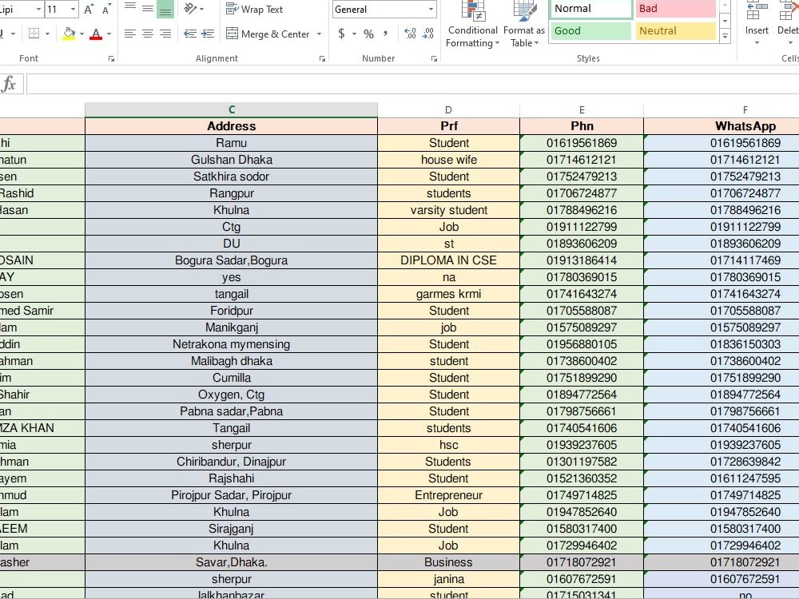Open borders dropdown arrow
The width and height of the screenshot is (799, 599).
[x=47, y=34]
